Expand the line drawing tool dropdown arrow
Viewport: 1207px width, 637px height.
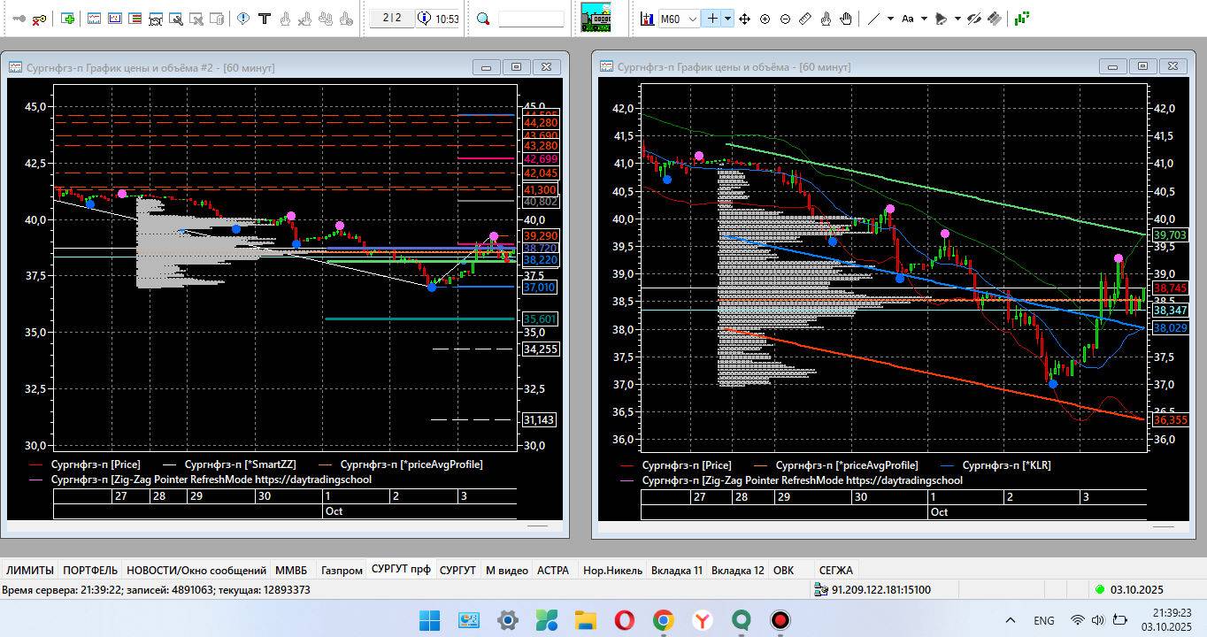(890, 19)
